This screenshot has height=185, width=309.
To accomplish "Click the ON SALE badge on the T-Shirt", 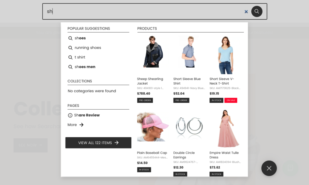I will pyautogui.click(x=231, y=100).
